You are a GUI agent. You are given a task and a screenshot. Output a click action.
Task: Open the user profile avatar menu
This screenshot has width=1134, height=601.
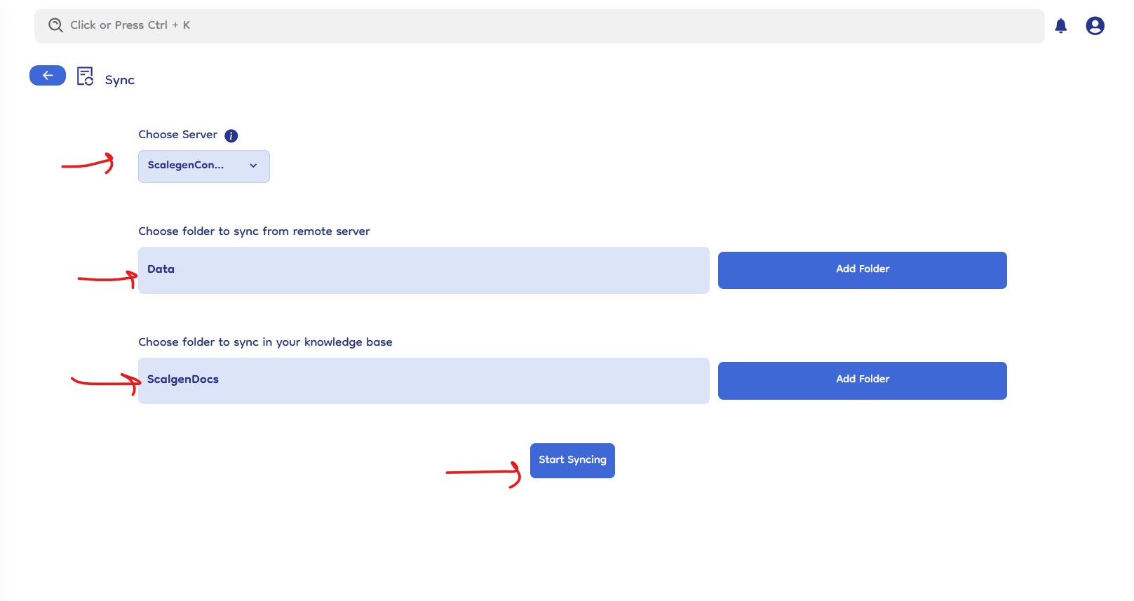pos(1095,26)
